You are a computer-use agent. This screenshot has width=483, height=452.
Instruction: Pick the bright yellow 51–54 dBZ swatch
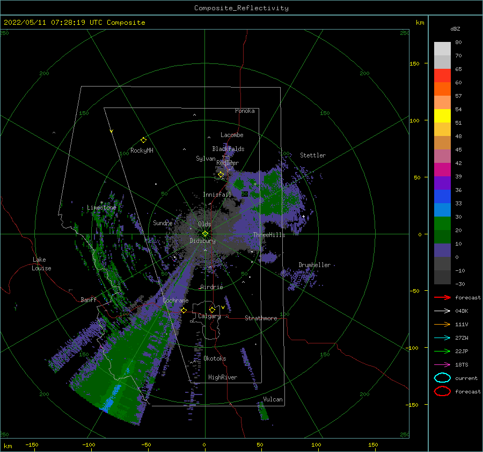coord(442,116)
